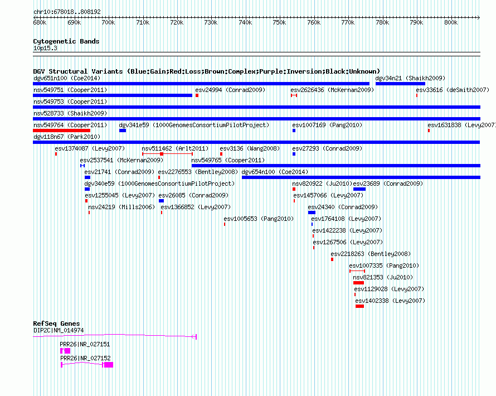
Task: Open esv1422238 (Levy2007) label
Action: [347, 230]
